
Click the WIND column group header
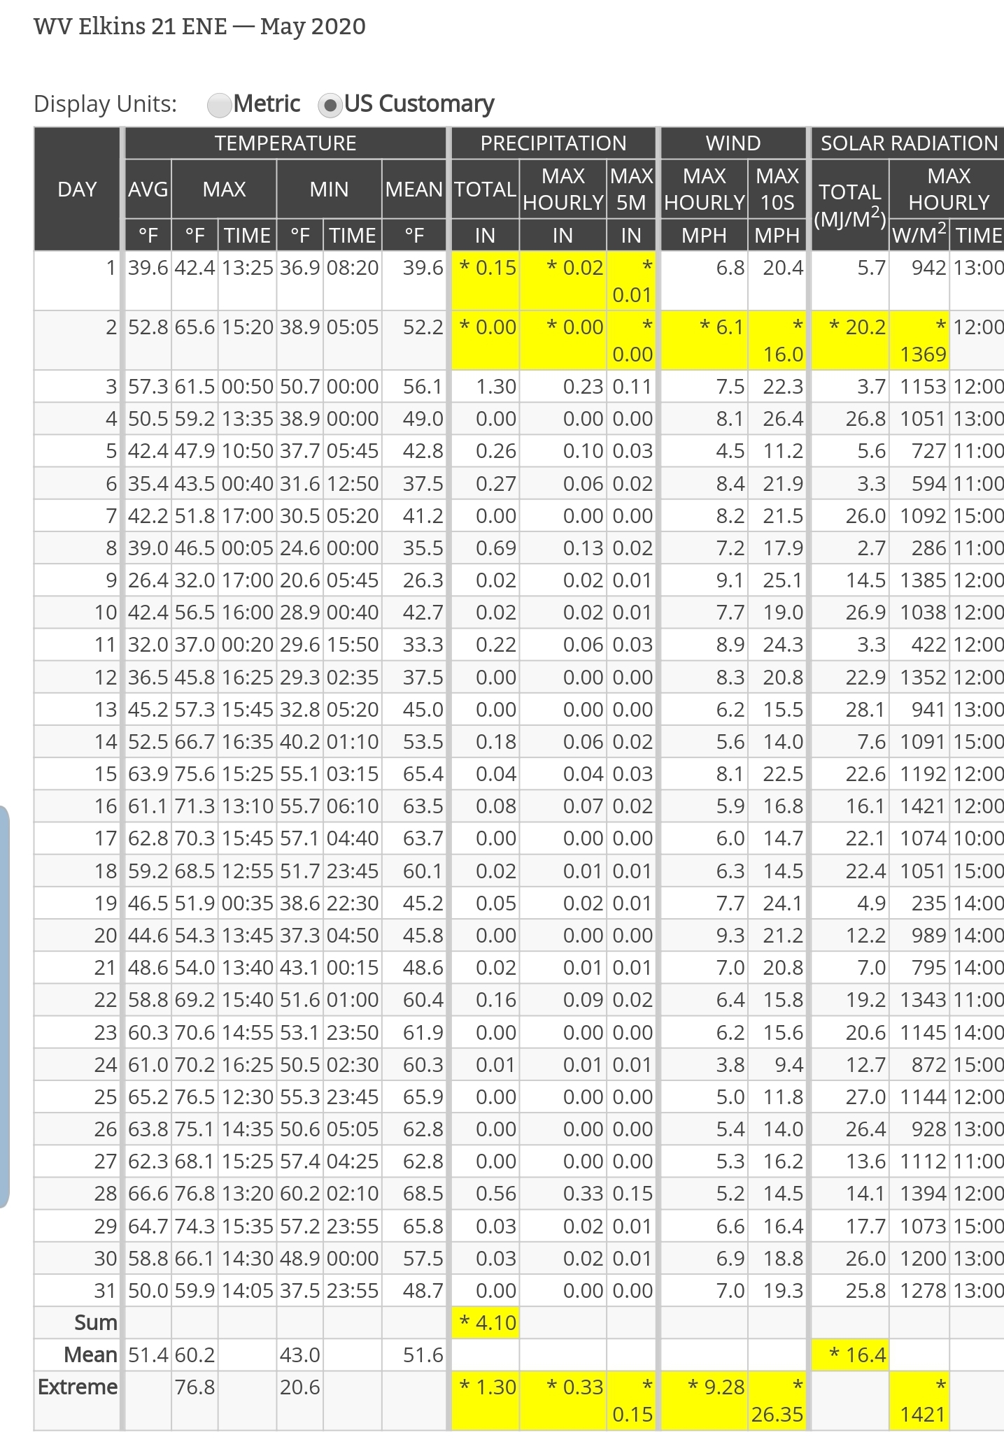point(733,143)
